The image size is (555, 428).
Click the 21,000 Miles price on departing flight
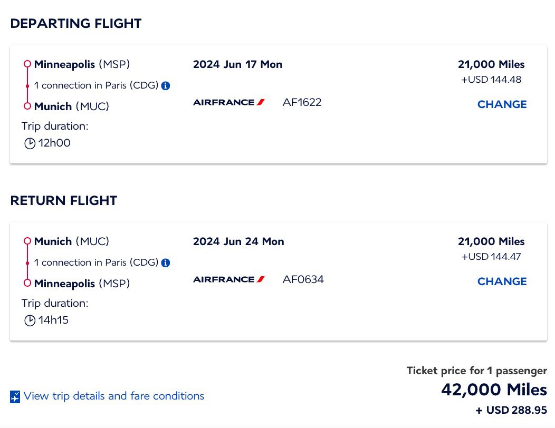coord(491,64)
